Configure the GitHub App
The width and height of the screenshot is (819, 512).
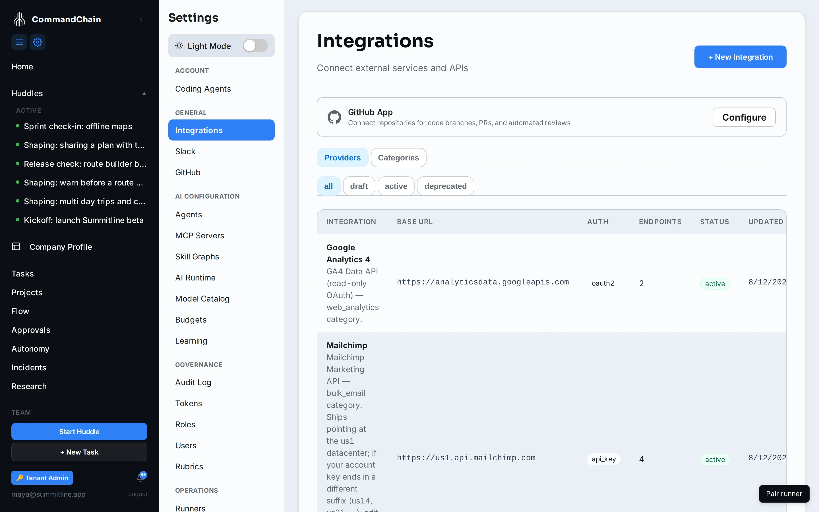click(x=744, y=117)
